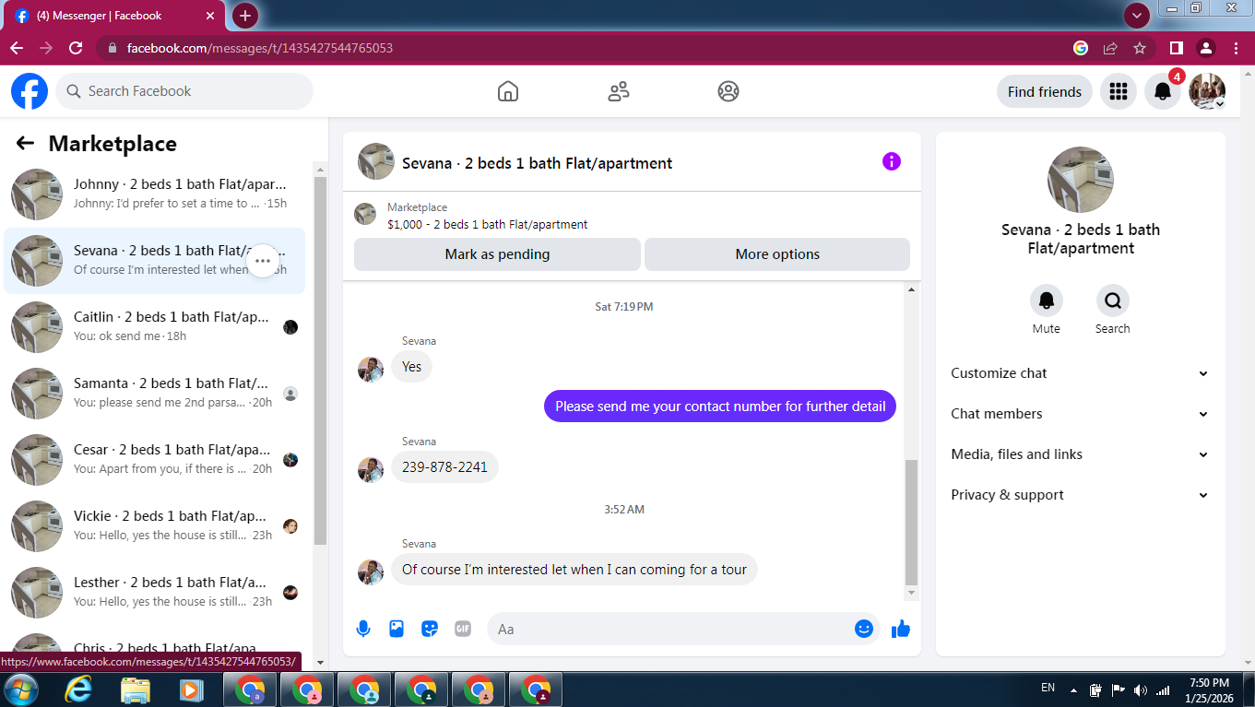Open the taskbar volume speaker icon
The image size is (1255, 707).
click(1140, 689)
